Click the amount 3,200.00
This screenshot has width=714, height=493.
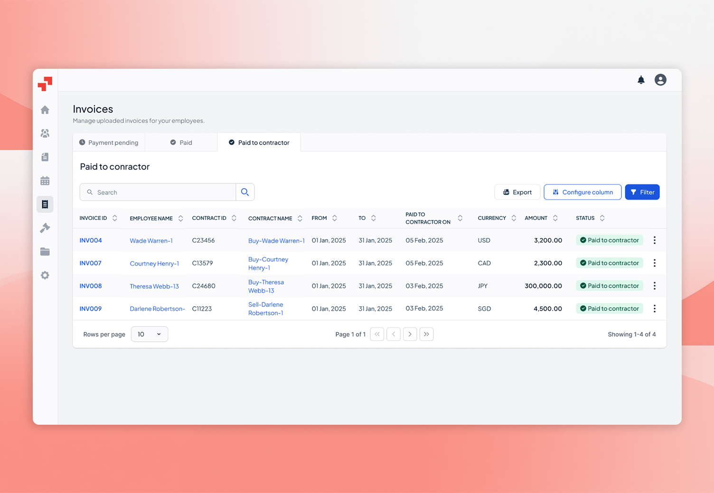pos(548,240)
